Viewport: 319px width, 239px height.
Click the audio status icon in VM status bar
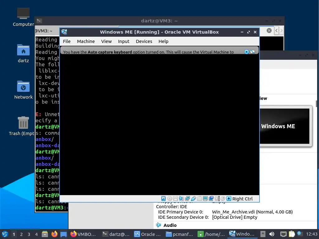[181, 199]
